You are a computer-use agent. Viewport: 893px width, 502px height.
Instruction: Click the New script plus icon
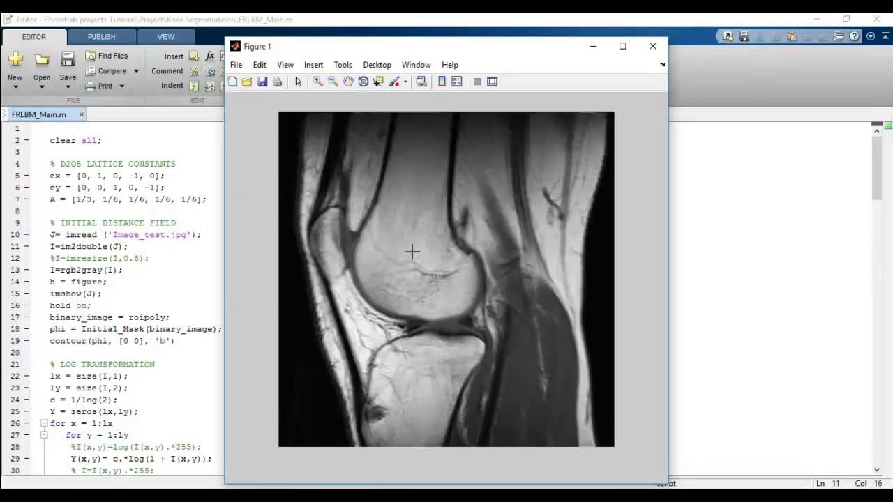(15, 60)
